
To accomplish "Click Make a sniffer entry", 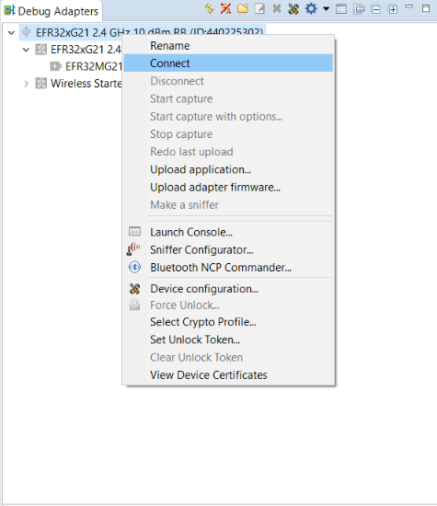I will point(228,205).
